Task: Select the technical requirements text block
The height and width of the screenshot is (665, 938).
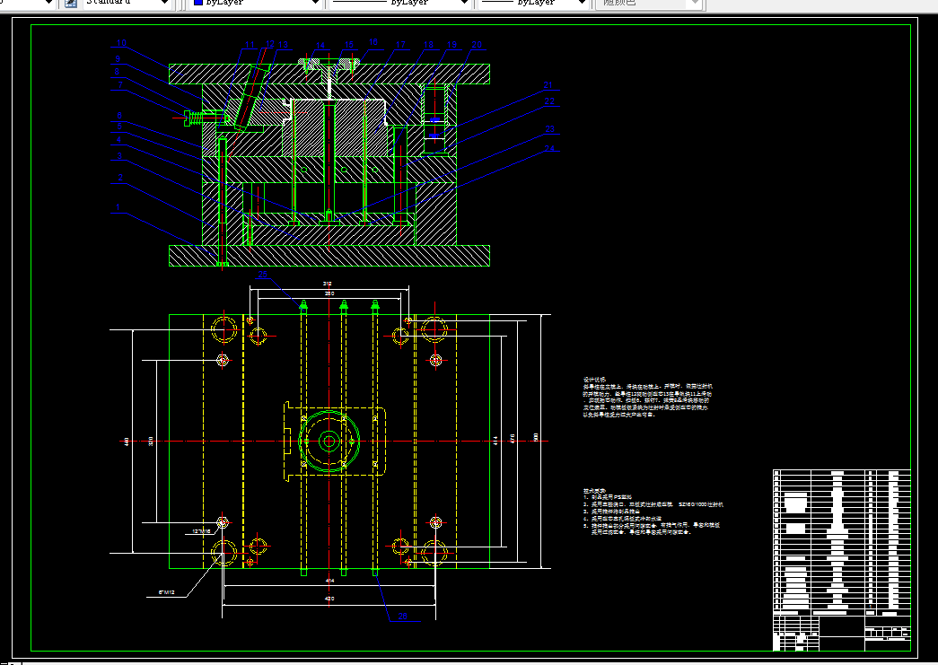Action: [653, 512]
